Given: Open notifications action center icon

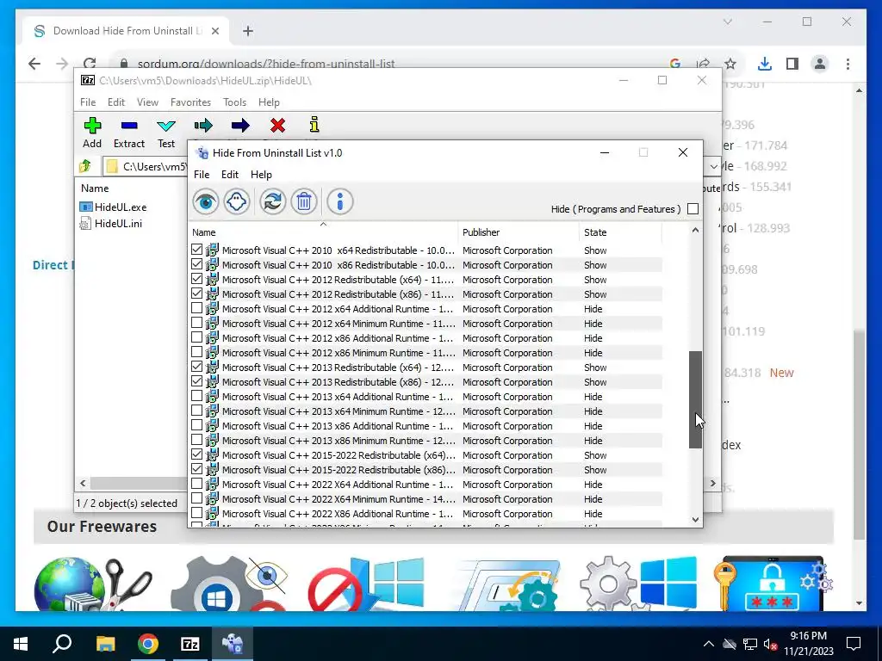Looking at the screenshot, I should (854, 644).
